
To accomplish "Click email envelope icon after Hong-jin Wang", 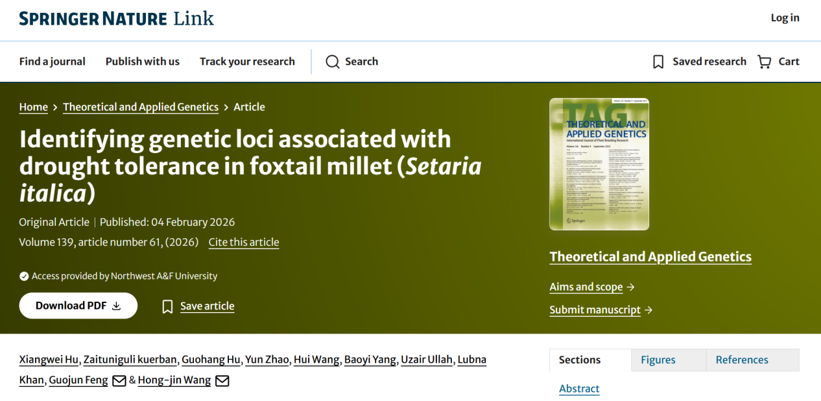I will pos(222,380).
